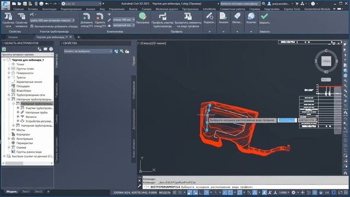This screenshot has width=350, height=197.
Task: Click Профиль участка трубопровода tool
Action: click(x=162, y=20)
